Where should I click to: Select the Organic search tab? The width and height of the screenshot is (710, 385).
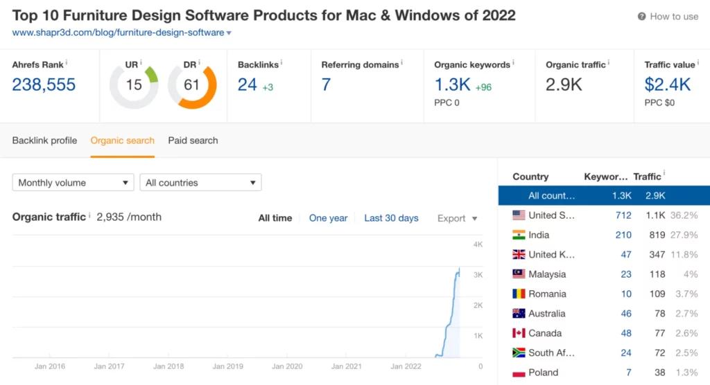tap(122, 141)
